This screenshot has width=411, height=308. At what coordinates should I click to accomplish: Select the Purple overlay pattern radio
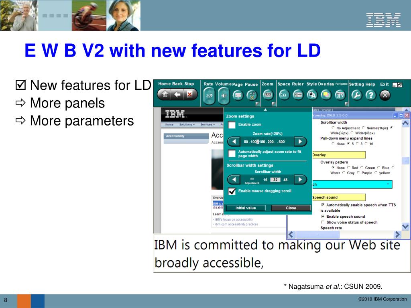coord(358,172)
